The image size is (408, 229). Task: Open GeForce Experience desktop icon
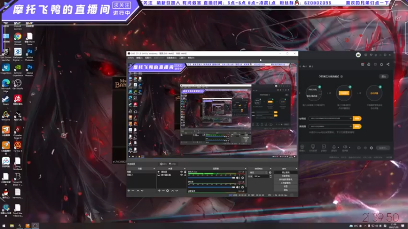point(18,70)
